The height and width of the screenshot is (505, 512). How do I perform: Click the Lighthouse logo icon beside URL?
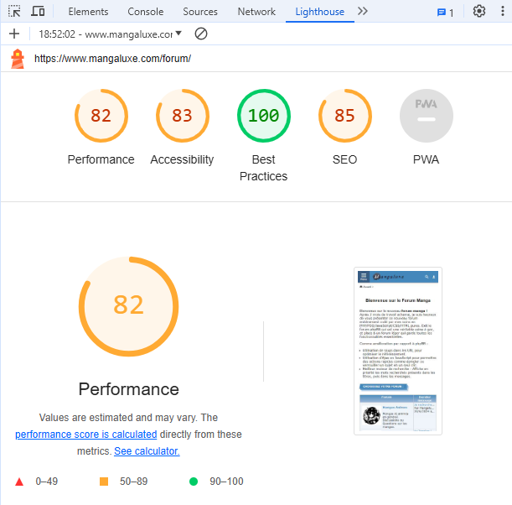pos(18,59)
